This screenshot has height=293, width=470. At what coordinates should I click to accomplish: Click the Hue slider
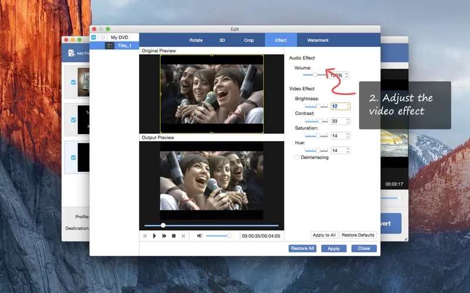click(316, 151)
